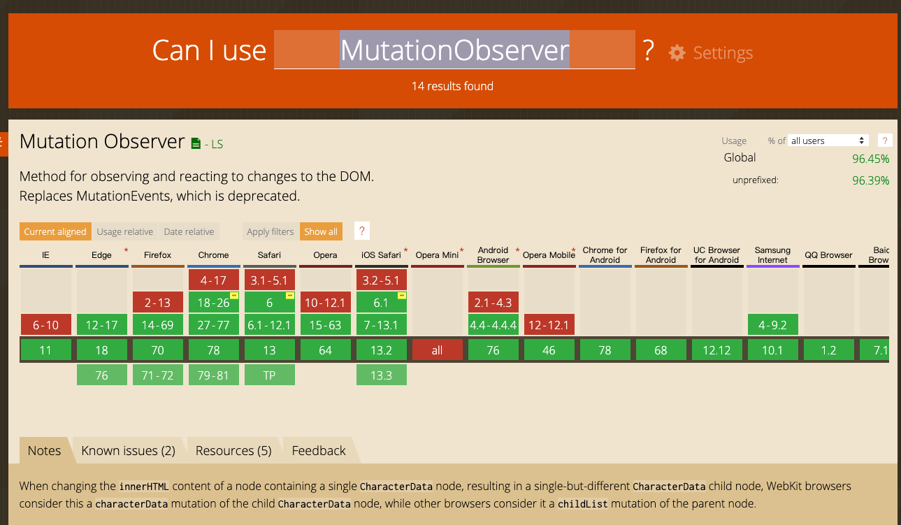Click Safari TP cell
The height and width of the screenshot is (525, 901).
point(270,375)
